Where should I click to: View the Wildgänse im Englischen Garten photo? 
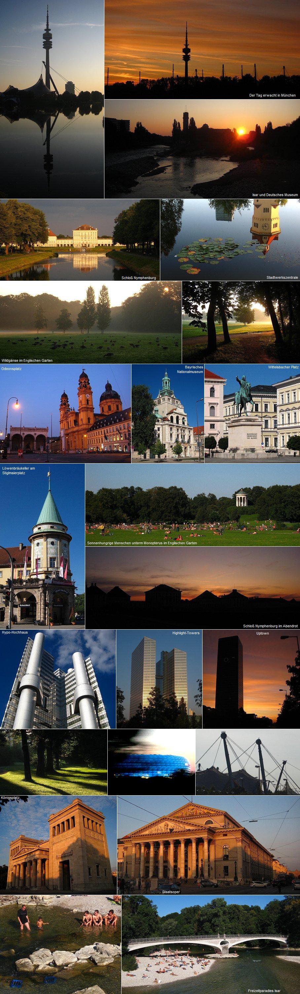91,322
